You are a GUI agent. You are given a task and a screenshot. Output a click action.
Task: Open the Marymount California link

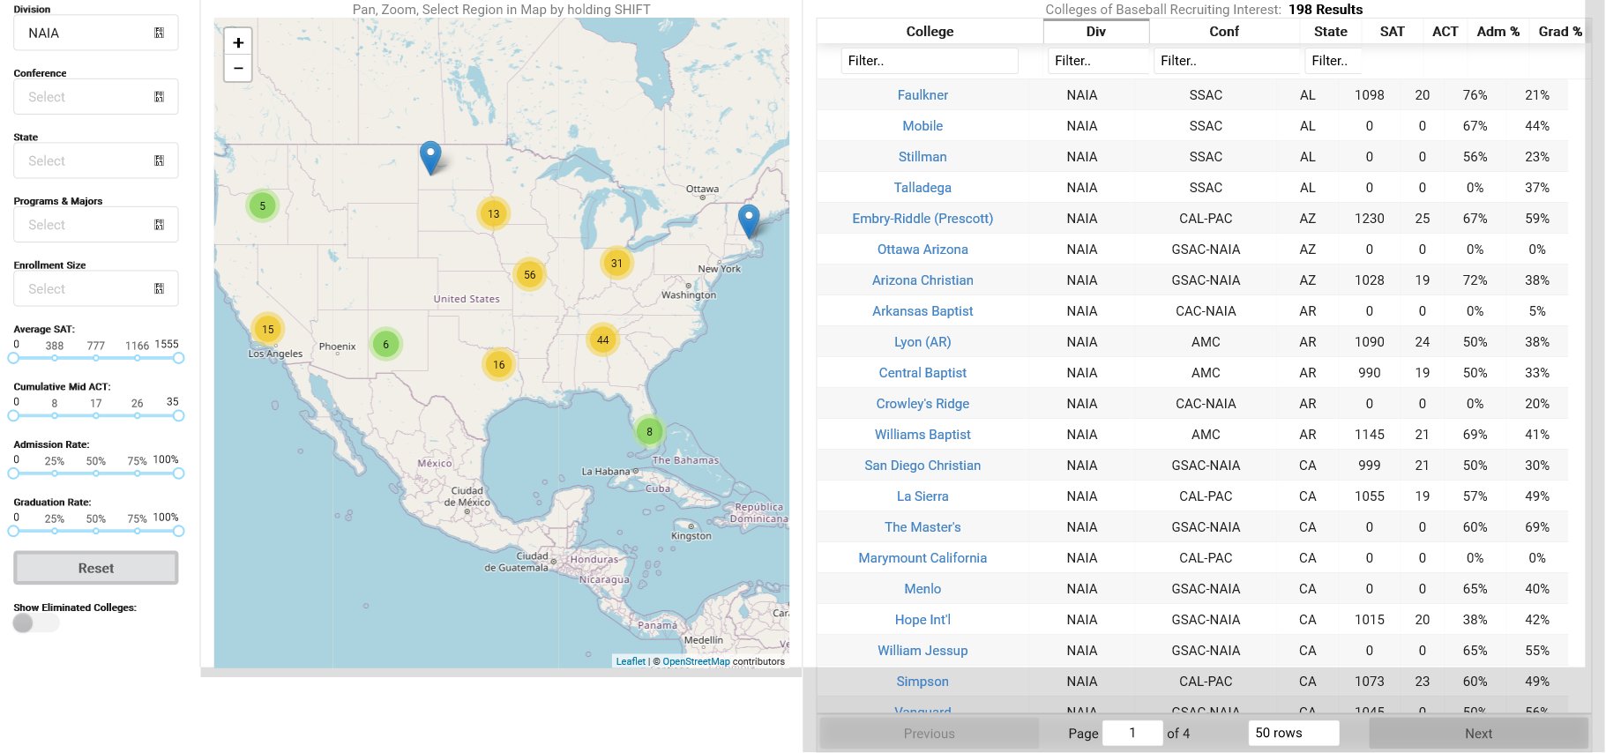(923, 558)
